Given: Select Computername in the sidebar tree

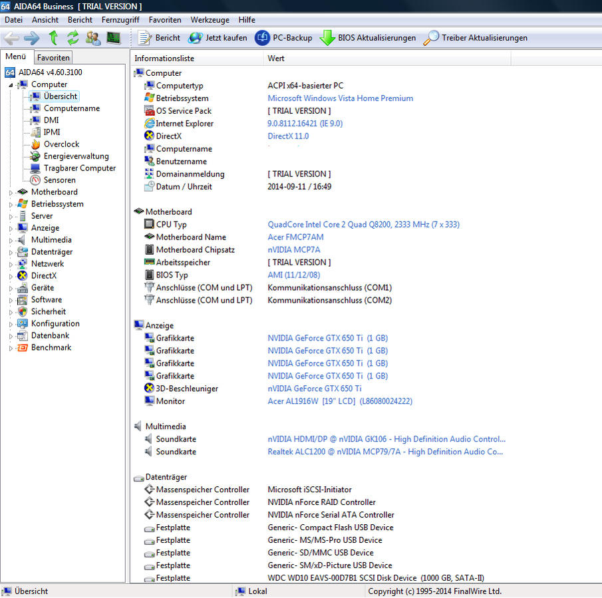Looking at the screenshot, I should point(71,108).
